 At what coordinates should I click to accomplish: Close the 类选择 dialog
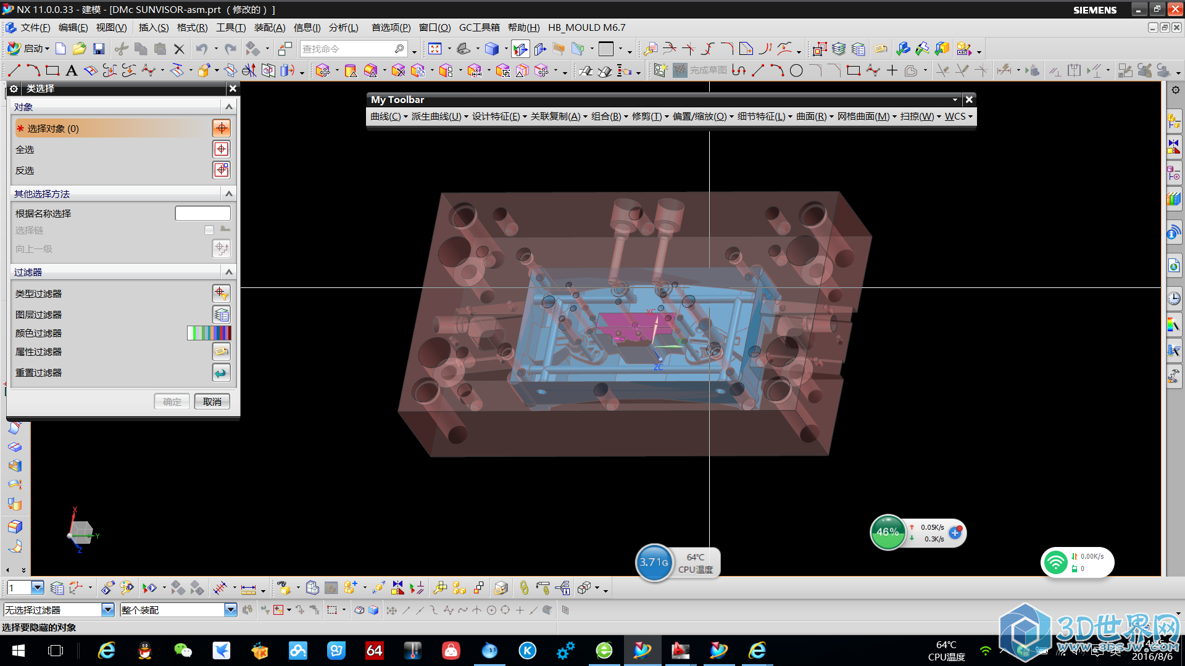point(233,89)
